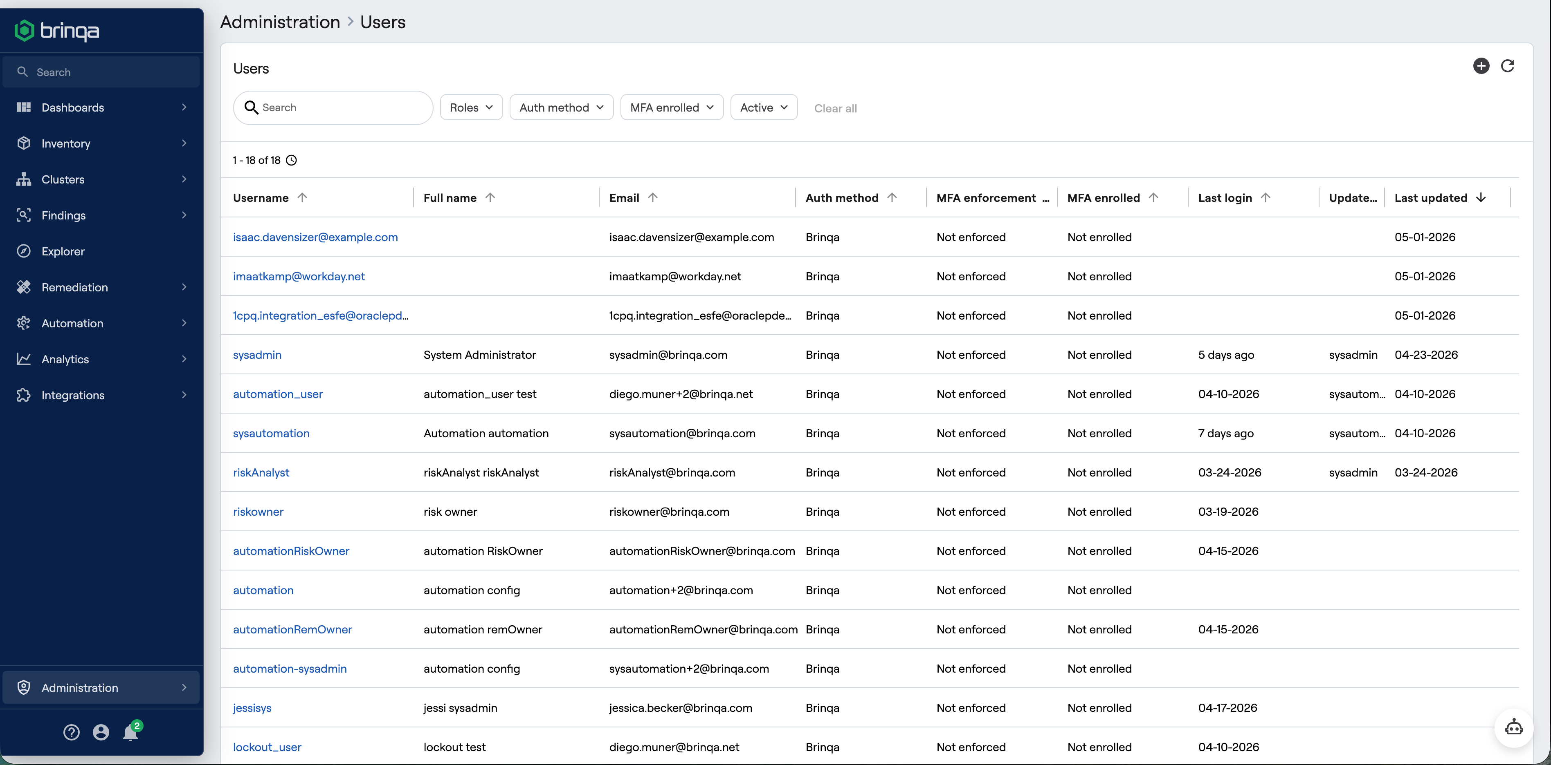The height and width of the screenshot is (765, 1551).
Task: Sort by Username arrow icon
Action: (x=302, y=197)
